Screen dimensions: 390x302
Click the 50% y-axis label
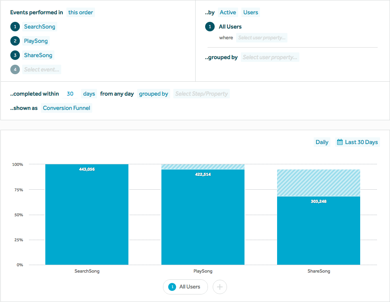19,215
